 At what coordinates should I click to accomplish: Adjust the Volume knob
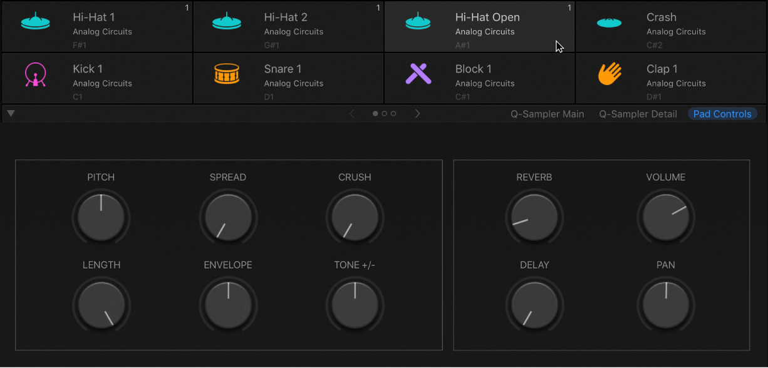(x=666, y=217)
